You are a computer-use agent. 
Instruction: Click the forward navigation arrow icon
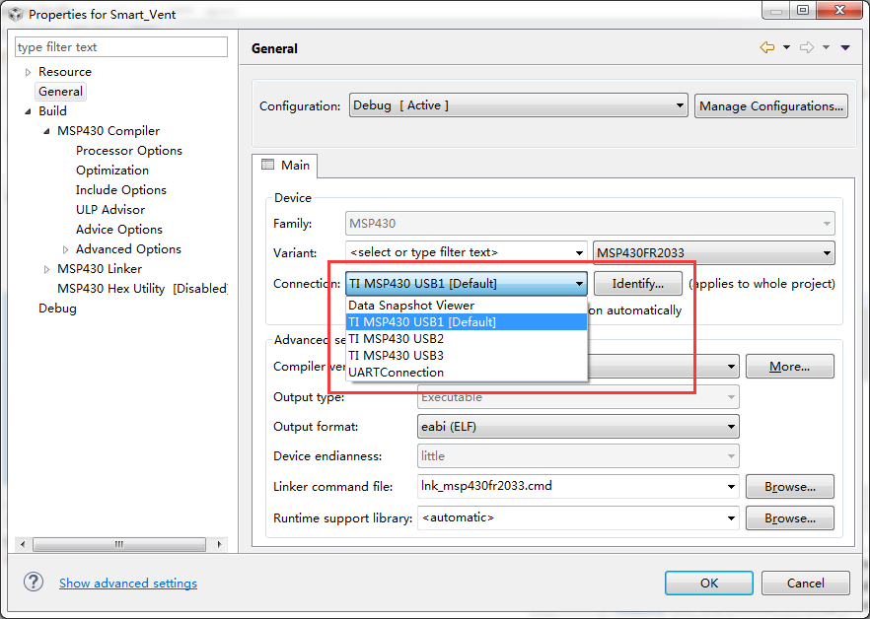806,47
